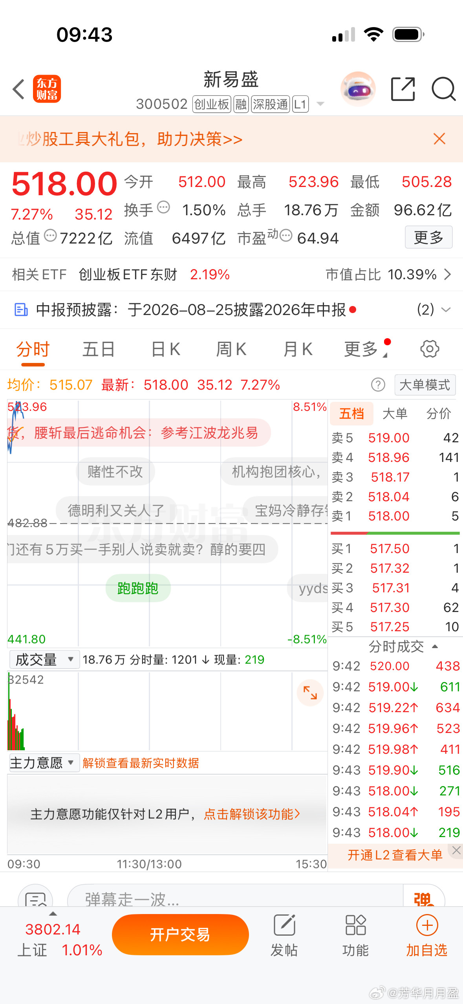Image resolution: width=463 pixels, height=1004 pixels.
Task: Tap the share icon
Action: [x=403, y=89]
